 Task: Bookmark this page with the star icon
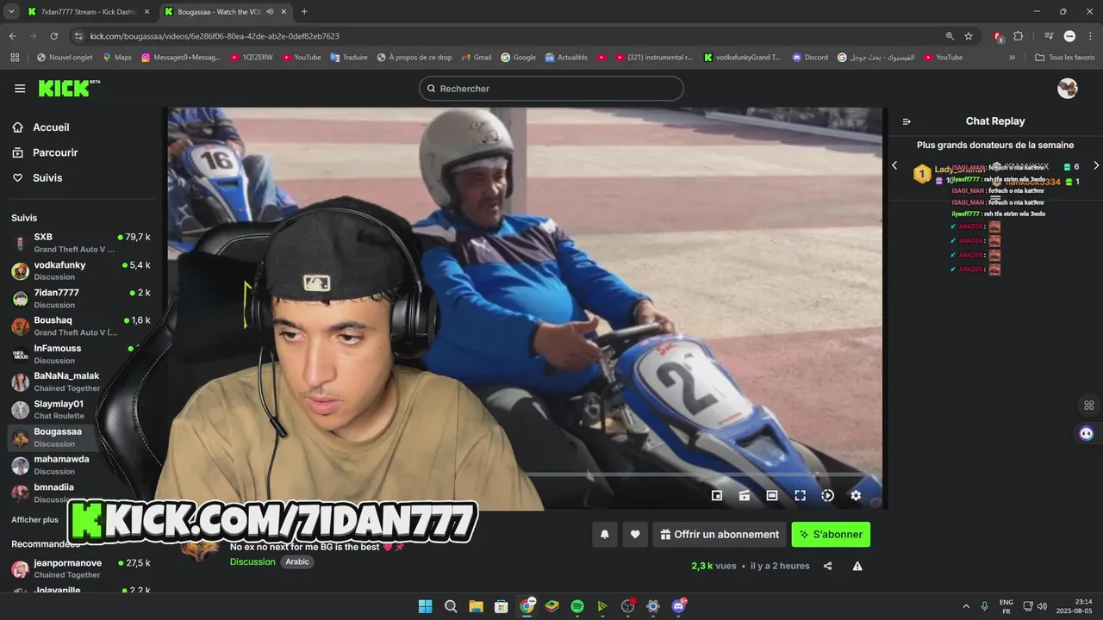pyautogui.click(x=969, y=36)
